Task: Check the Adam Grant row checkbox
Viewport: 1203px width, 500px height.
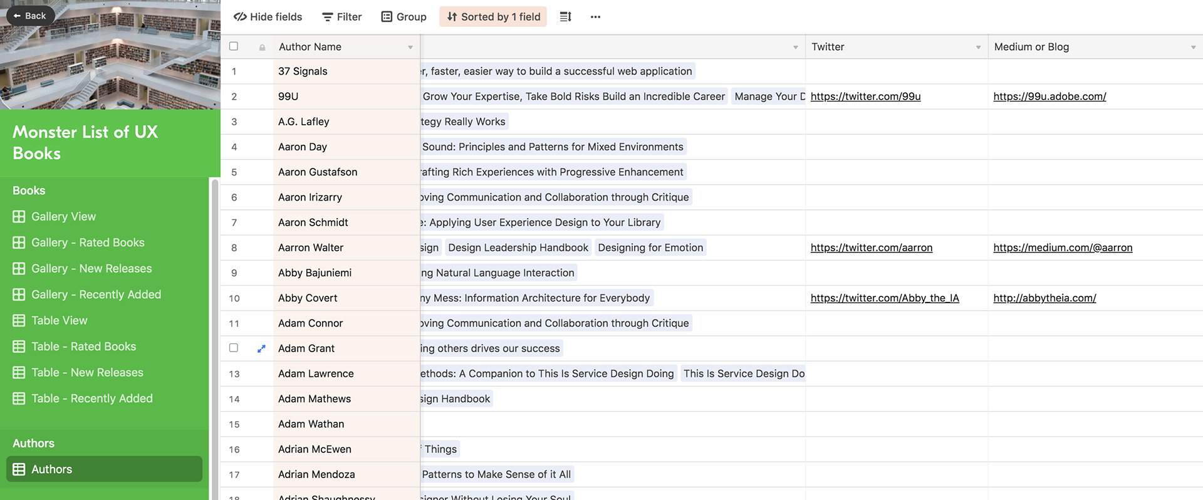Action: [x=234, y=348]
